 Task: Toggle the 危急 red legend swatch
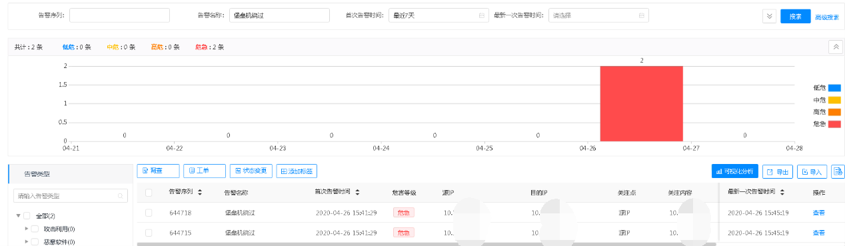tap(834, 124)
